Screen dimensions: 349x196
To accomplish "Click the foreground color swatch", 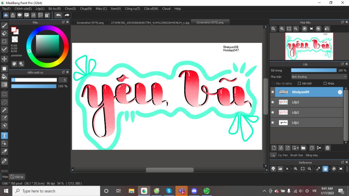I will pyautogui.click(x=14, y=29).
